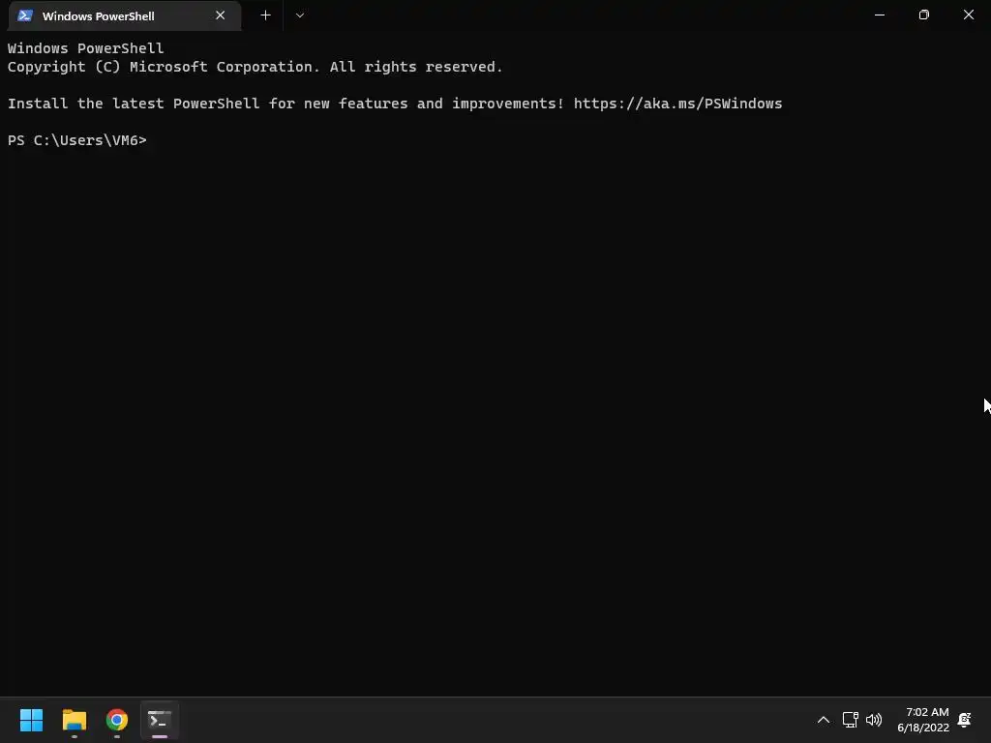Image resolution: width=991 pixels, height=743 pixels.
Task: Open the https://aka.ms/PSWindows link
Action: point(677,104)
